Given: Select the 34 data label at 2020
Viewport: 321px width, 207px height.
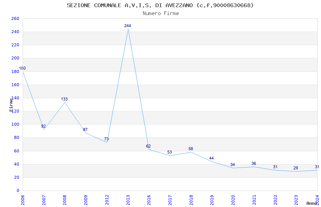Looking at the screenshot, I should [233, 165].
